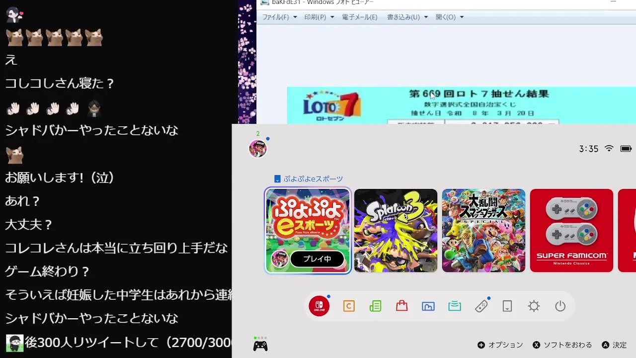
Task: Click the Switch clock showing 3:35
Action: coord(589,149)
